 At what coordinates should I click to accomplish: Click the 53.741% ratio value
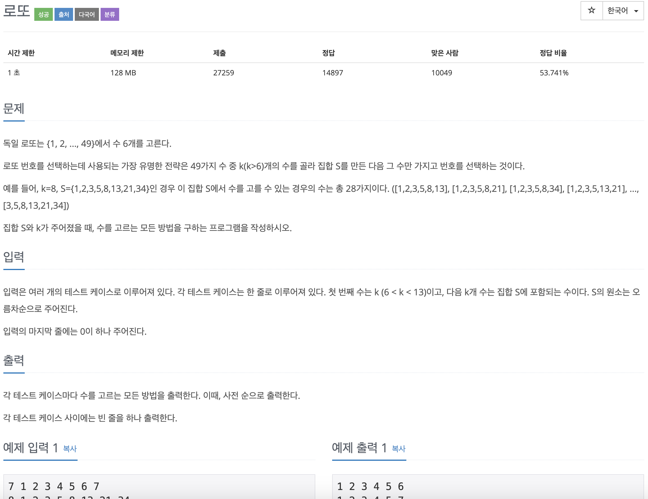click(x=554, y=73)
